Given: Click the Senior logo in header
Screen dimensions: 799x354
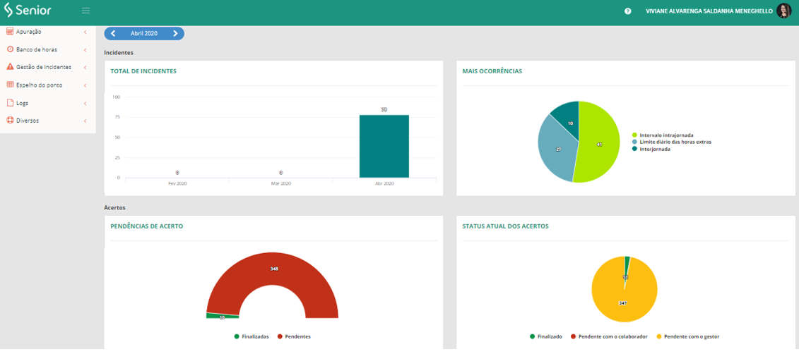Looking at the screenshot, I should pyautogui.click(x=27, y=11).
